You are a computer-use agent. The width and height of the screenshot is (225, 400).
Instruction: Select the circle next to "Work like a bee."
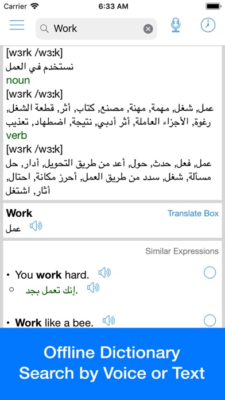(x=210, y=321)
